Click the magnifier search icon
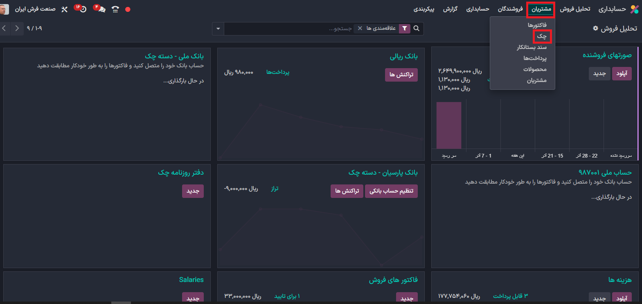 (417, 29)
